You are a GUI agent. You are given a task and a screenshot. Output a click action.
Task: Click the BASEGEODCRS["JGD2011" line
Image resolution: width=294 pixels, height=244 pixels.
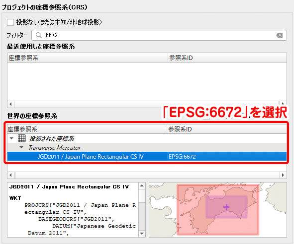click(x=76, y=219)
